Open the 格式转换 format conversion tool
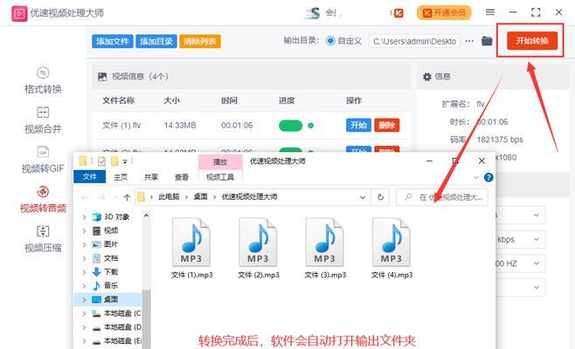Viewport: 575px width, 349px height. pyautogui.click(x=43, y=80)
